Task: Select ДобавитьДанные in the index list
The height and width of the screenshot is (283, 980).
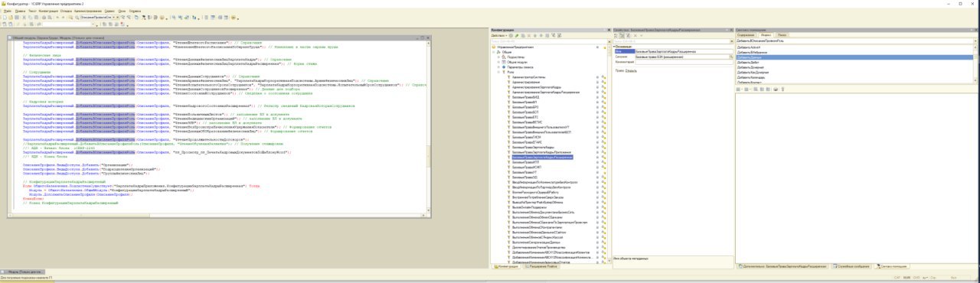Action: (x=854, y=57)
